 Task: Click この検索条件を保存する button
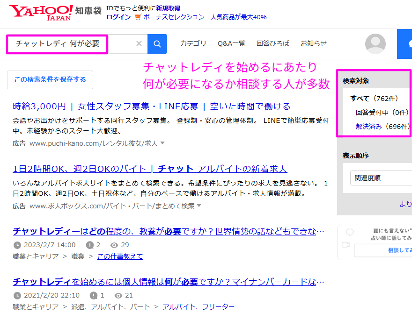click(x=50, y=80)
